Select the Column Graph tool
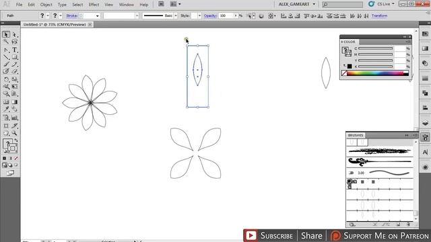The image size is (431, 242). (15, 118)
